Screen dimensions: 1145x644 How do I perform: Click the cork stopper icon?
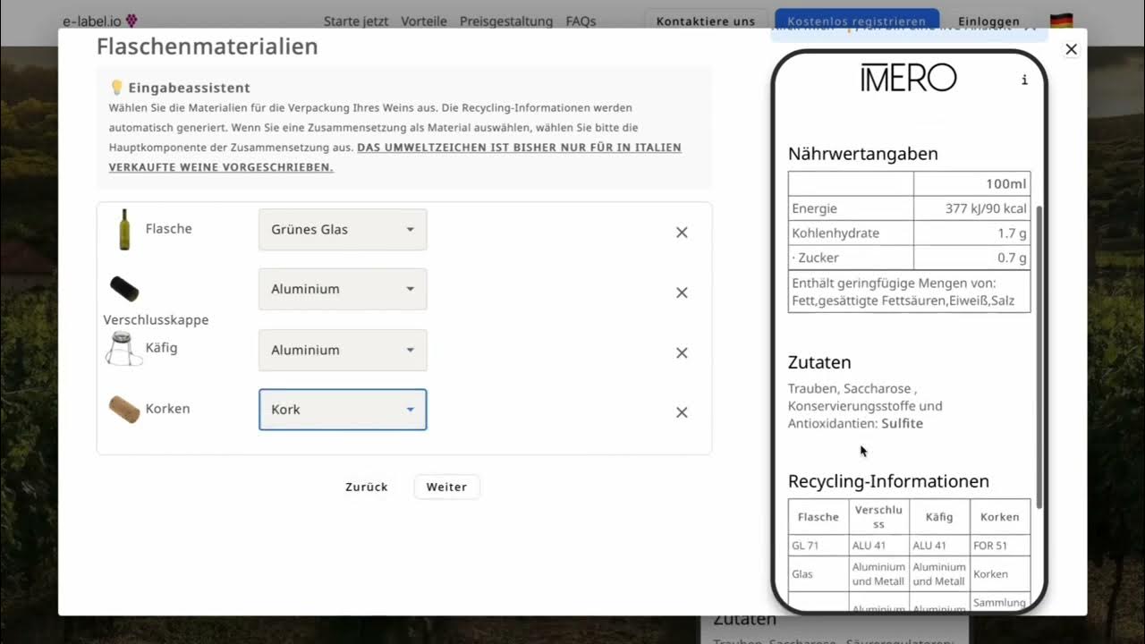coord(124,410)
